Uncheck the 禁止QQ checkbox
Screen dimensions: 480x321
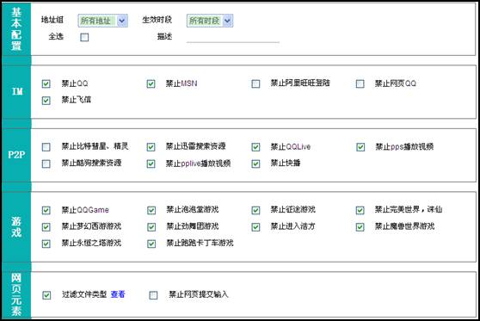pos(46,83)
